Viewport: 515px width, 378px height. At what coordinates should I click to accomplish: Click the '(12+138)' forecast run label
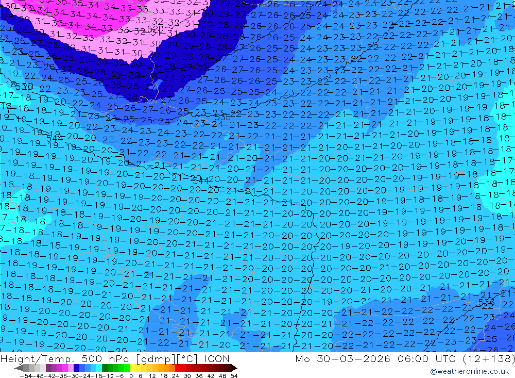point(489,358)
